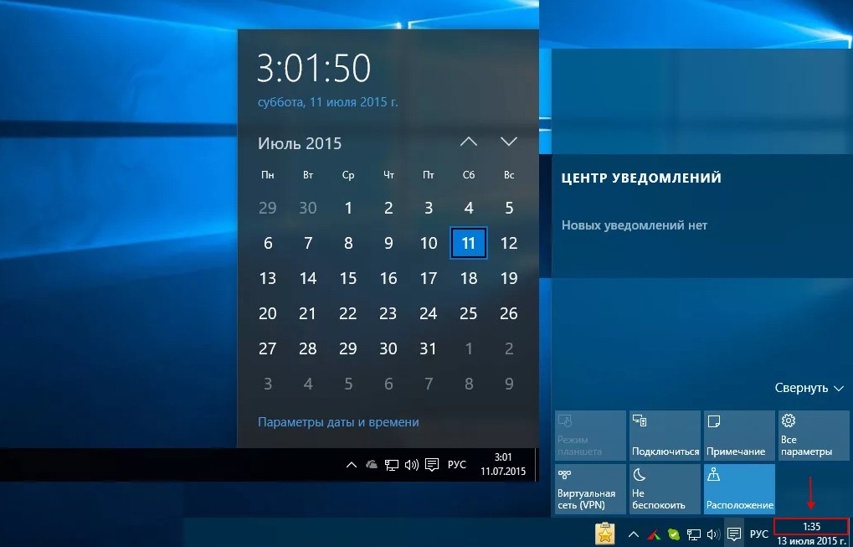Open the notification icon in the black taskbar
The image size is (853, 547).
click(432, 465)
